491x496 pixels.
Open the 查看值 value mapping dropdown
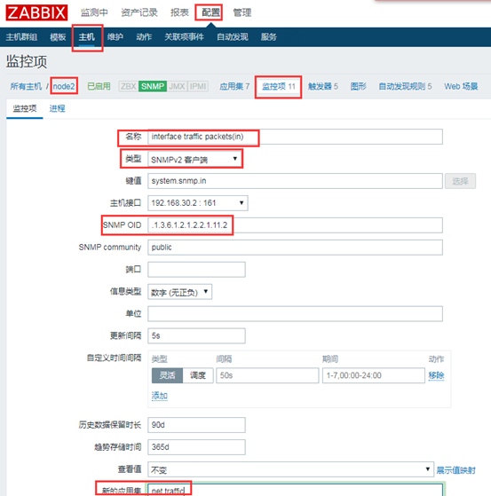290,469
